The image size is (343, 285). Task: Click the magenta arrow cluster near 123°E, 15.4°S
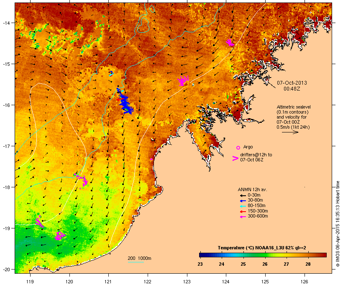pyautogui.click(x=183, y=80)
